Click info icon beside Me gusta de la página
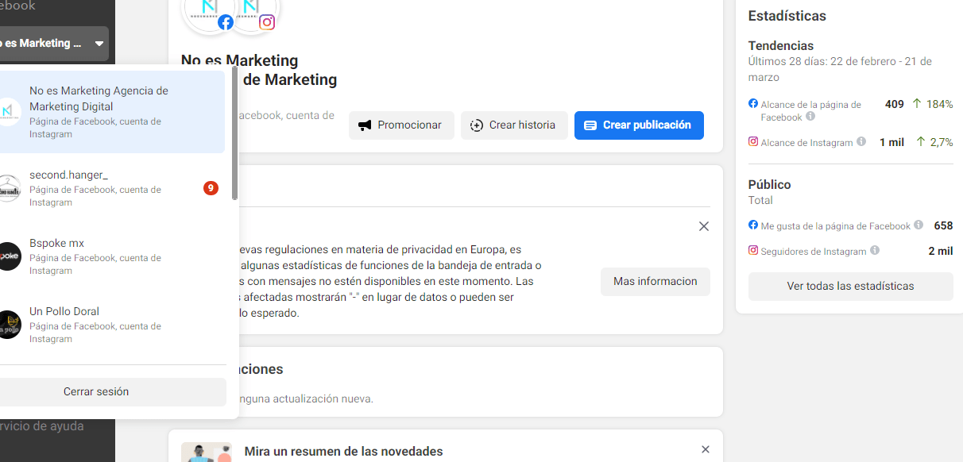Image resolution: width=963 pixels, height=462 pixels. [x=919, y=225]
